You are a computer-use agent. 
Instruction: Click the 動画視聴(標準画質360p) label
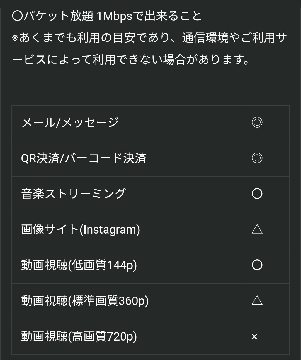(x=85, y=301)
